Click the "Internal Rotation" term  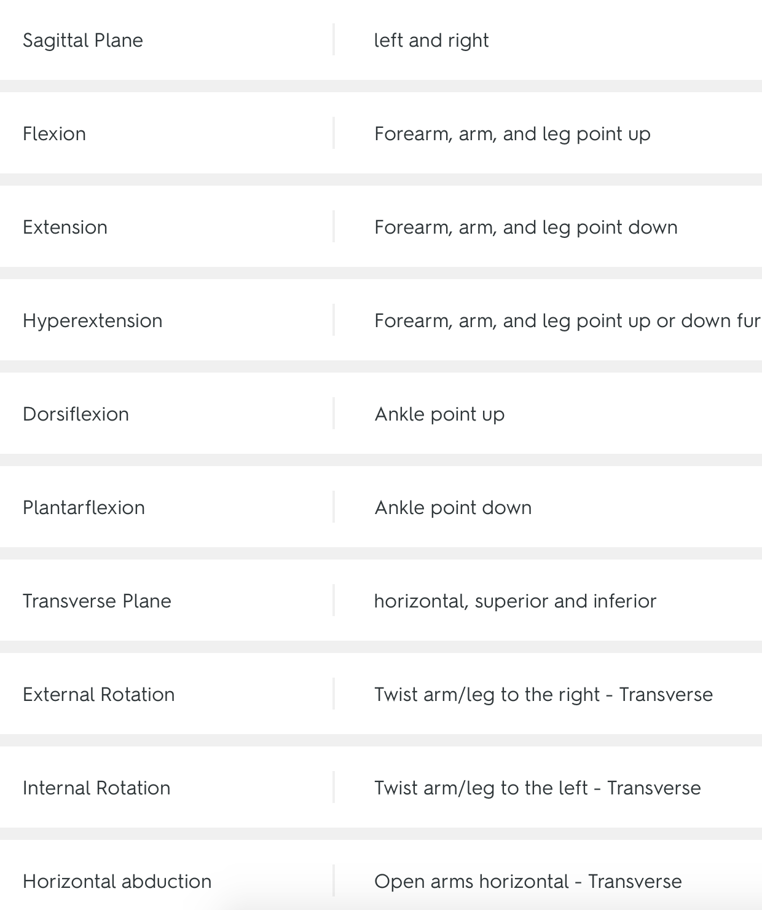pyautogui.click(x=96, y=788)
